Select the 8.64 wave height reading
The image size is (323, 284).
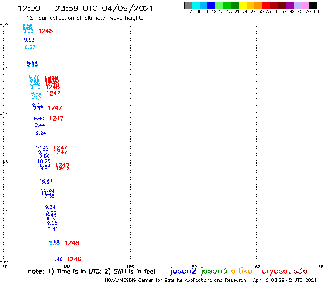pyautogui.click(x=37, y=99)
